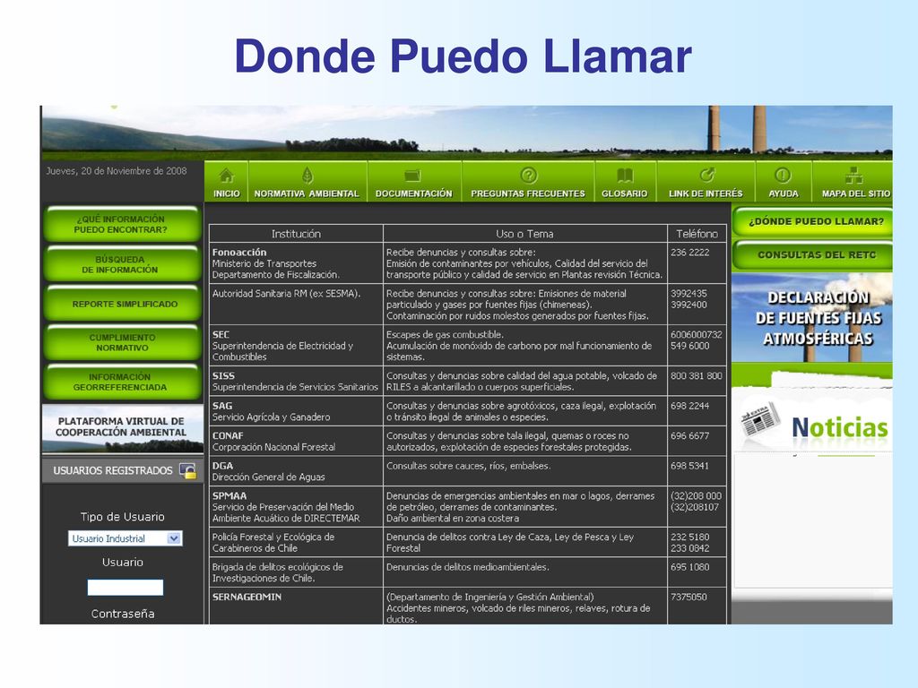Viewport: 918px width, 688px height.
Task: Click Reporte Simplificado button
Action: tap(122, 305)
